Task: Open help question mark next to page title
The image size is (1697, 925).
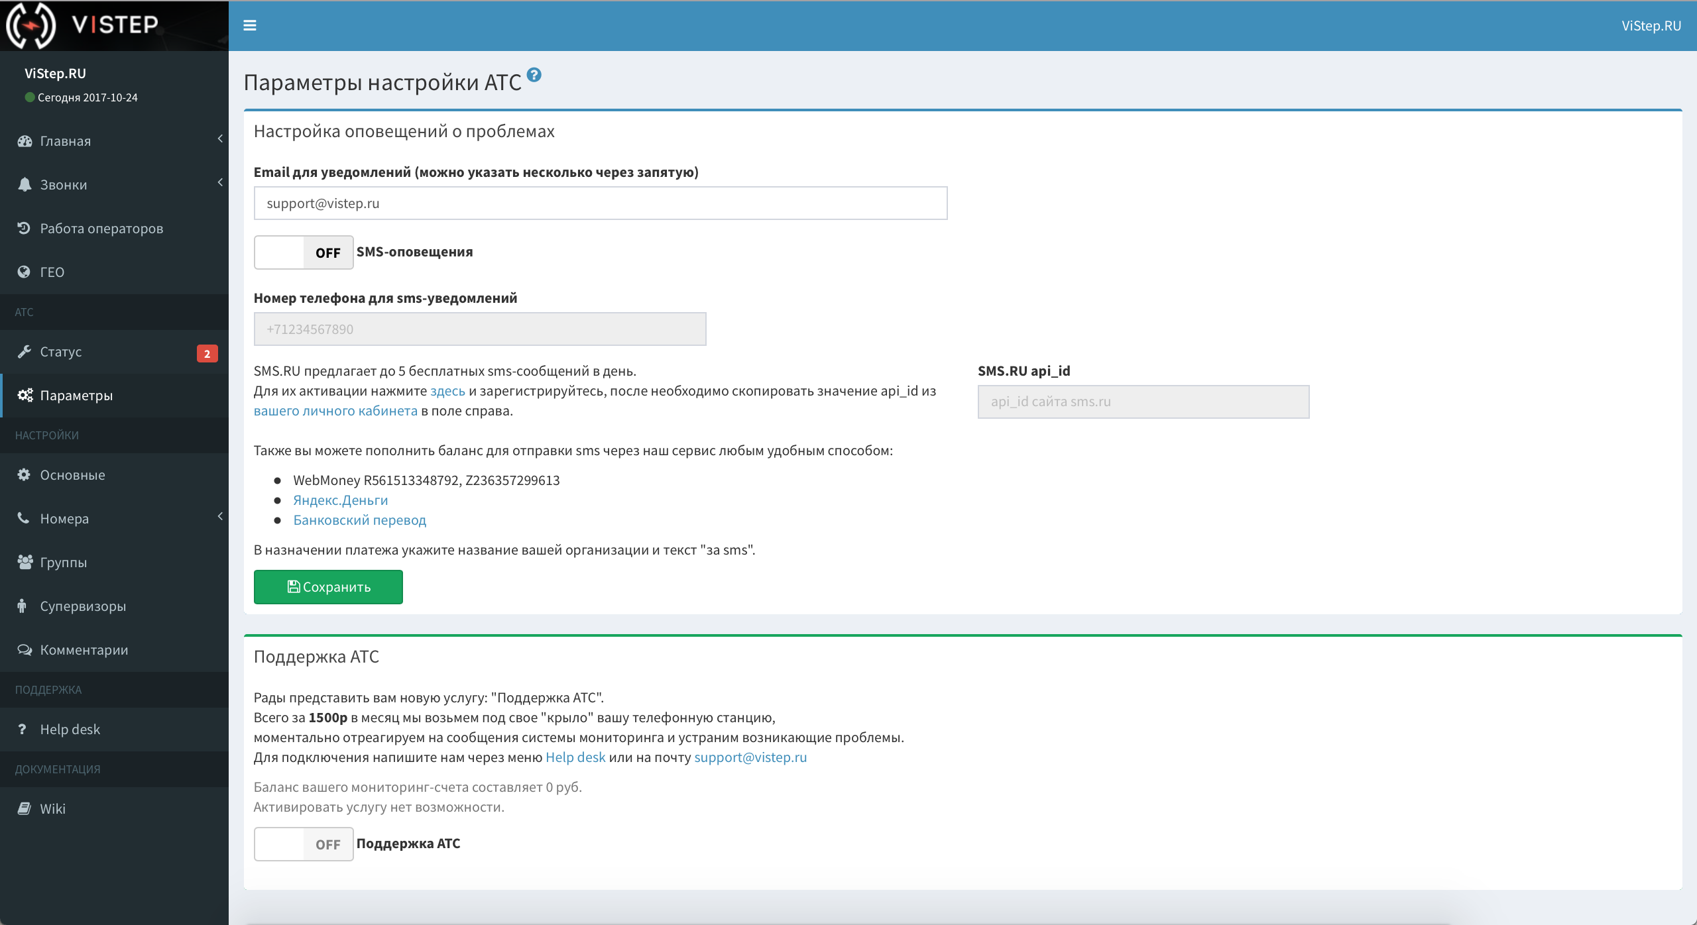Action: point(534,75)
